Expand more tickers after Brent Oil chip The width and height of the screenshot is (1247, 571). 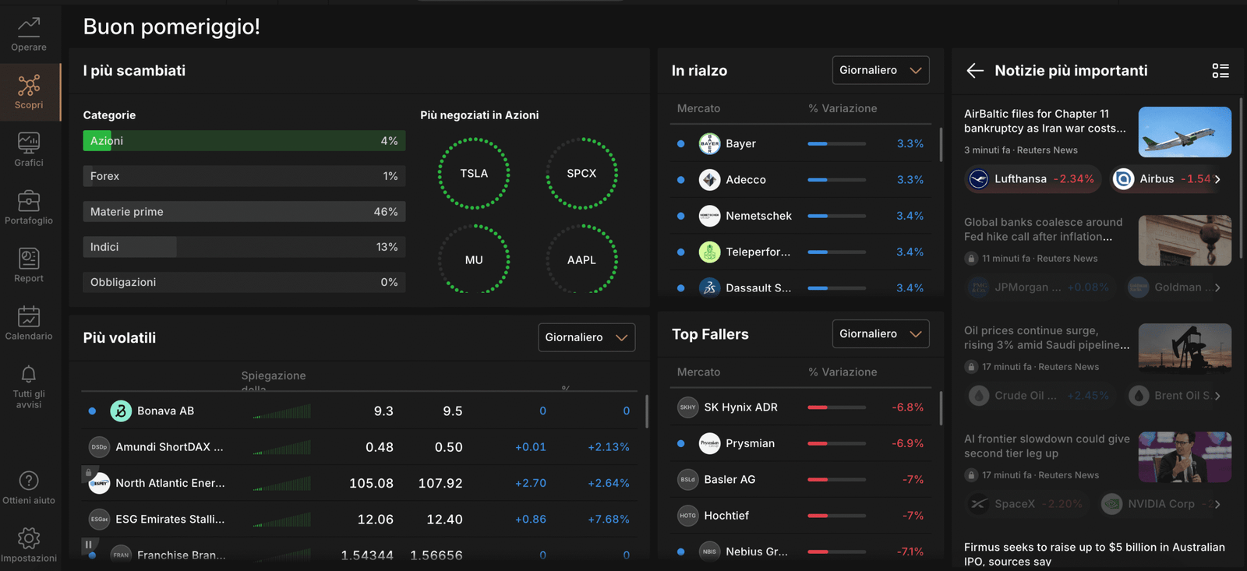pyautogui.click(x=1217, y=396)
